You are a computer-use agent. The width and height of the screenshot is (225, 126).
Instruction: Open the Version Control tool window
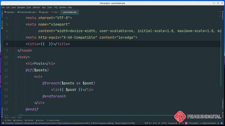pyautogui.click(x=53, y=120)
